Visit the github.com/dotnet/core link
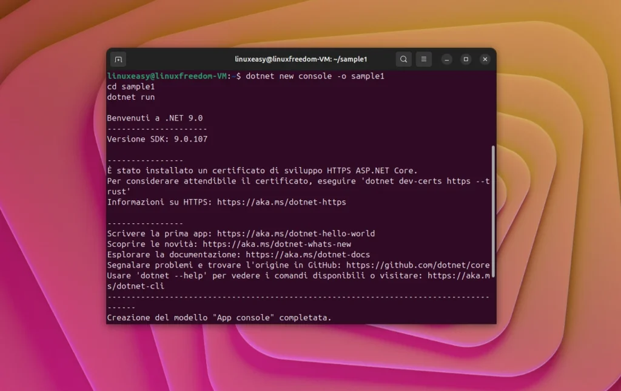Viewport: 621px width, 391px height. (418, 264)
